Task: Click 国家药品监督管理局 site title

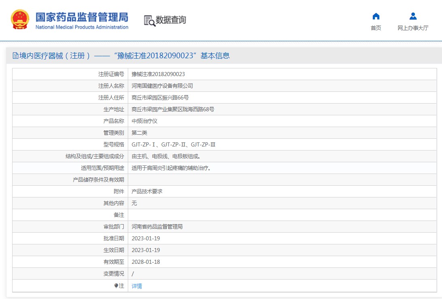Action: [82, 17]
